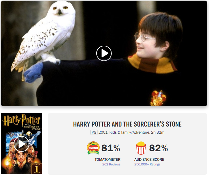Select the AUDIENCE SCORE label
This screenshot has height=175, width=209.
tap(149, 160)
